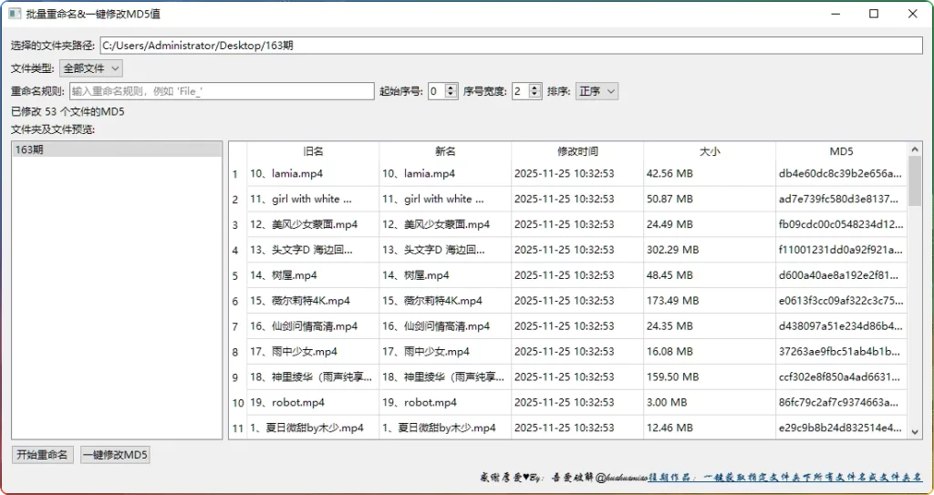
Task: Select row header number 5
Action: pos(238,276)
